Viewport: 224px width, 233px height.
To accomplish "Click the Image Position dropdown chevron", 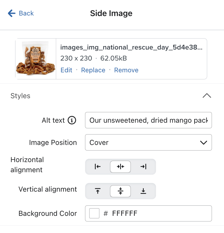I will pos(204,142).
